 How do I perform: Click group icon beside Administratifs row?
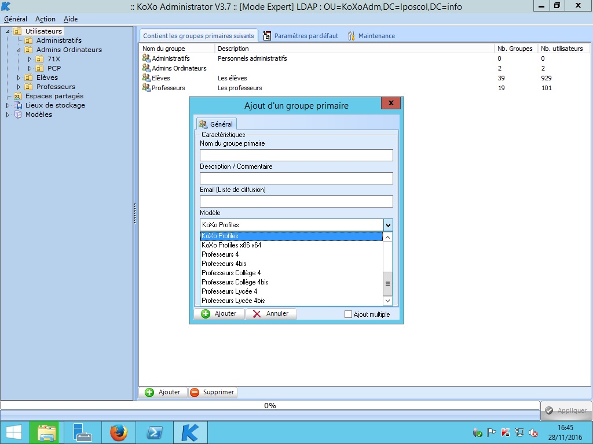point(147,58)
